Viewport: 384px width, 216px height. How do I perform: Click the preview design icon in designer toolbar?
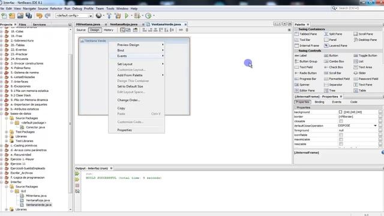[x=135, y=30]
